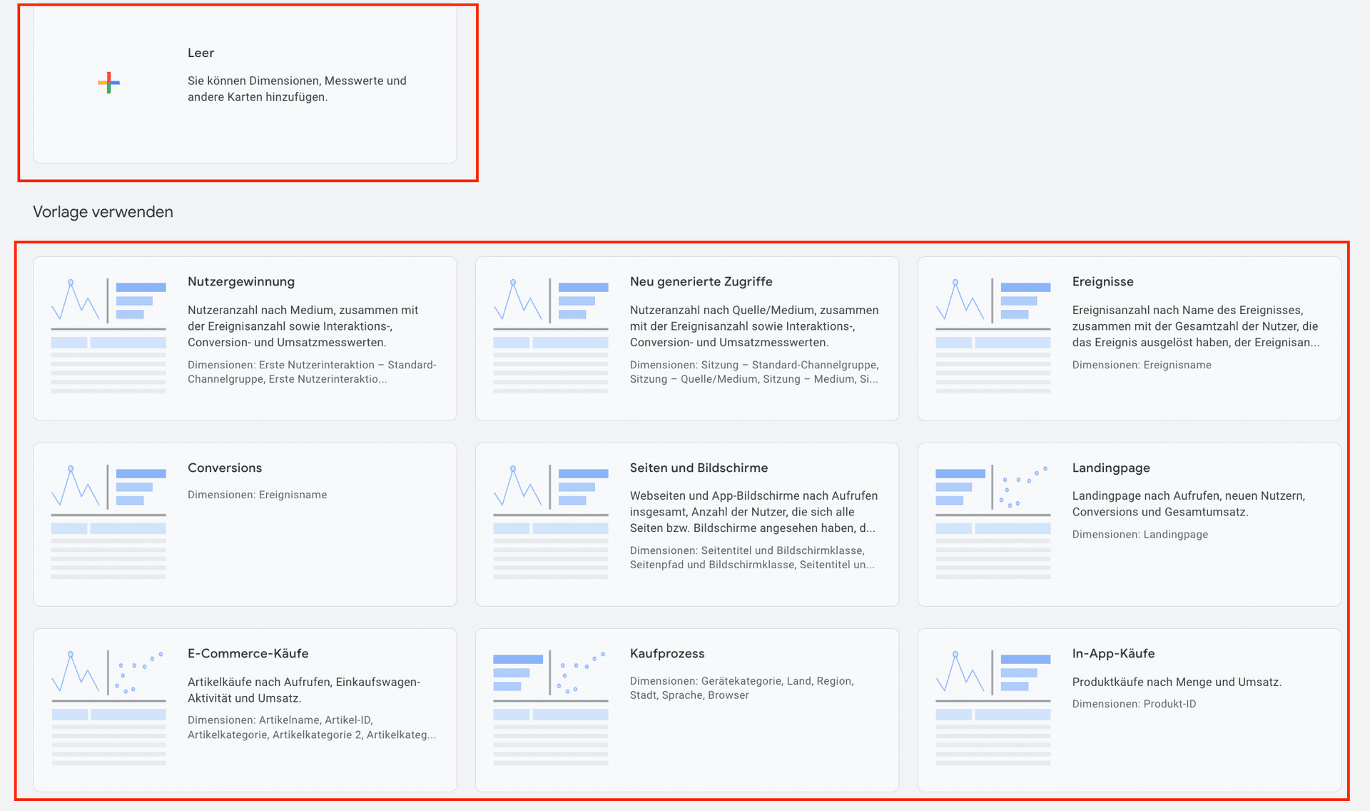The image size is (1370, 811).
Task: Click 'Dimensionen: Gerätekategorie, Land, Region' text
Action: [x=742, y=688]
